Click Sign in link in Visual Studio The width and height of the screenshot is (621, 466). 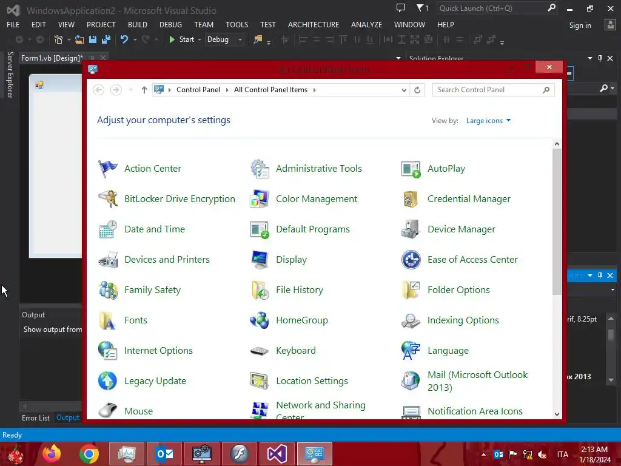click(580, 25)
